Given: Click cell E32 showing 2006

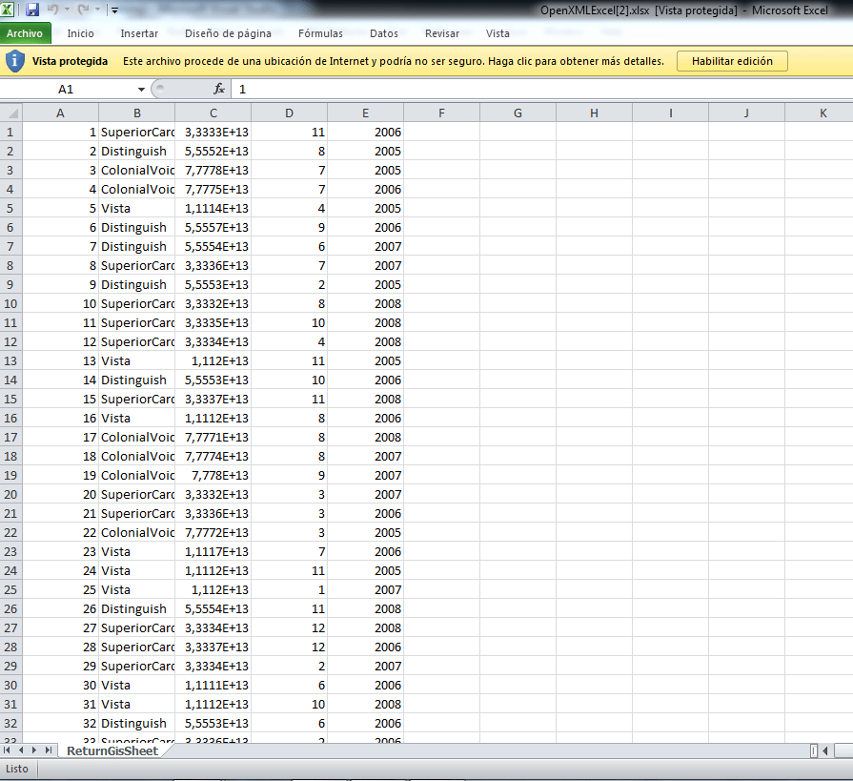Looking at the screenshot, I should point(366,724).
